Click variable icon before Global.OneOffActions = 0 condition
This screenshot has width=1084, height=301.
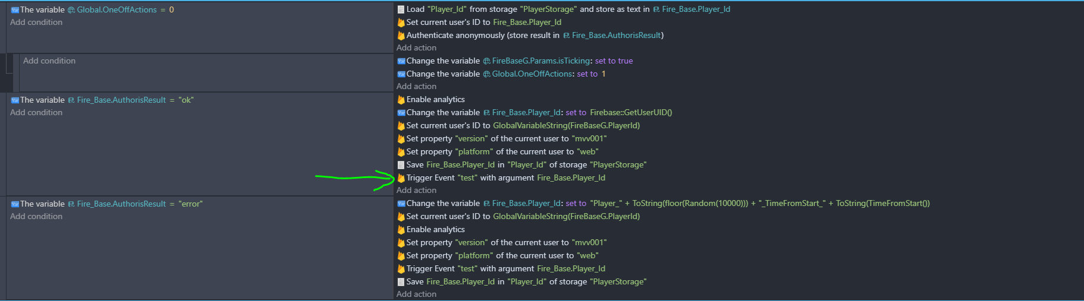click(15, 10)
